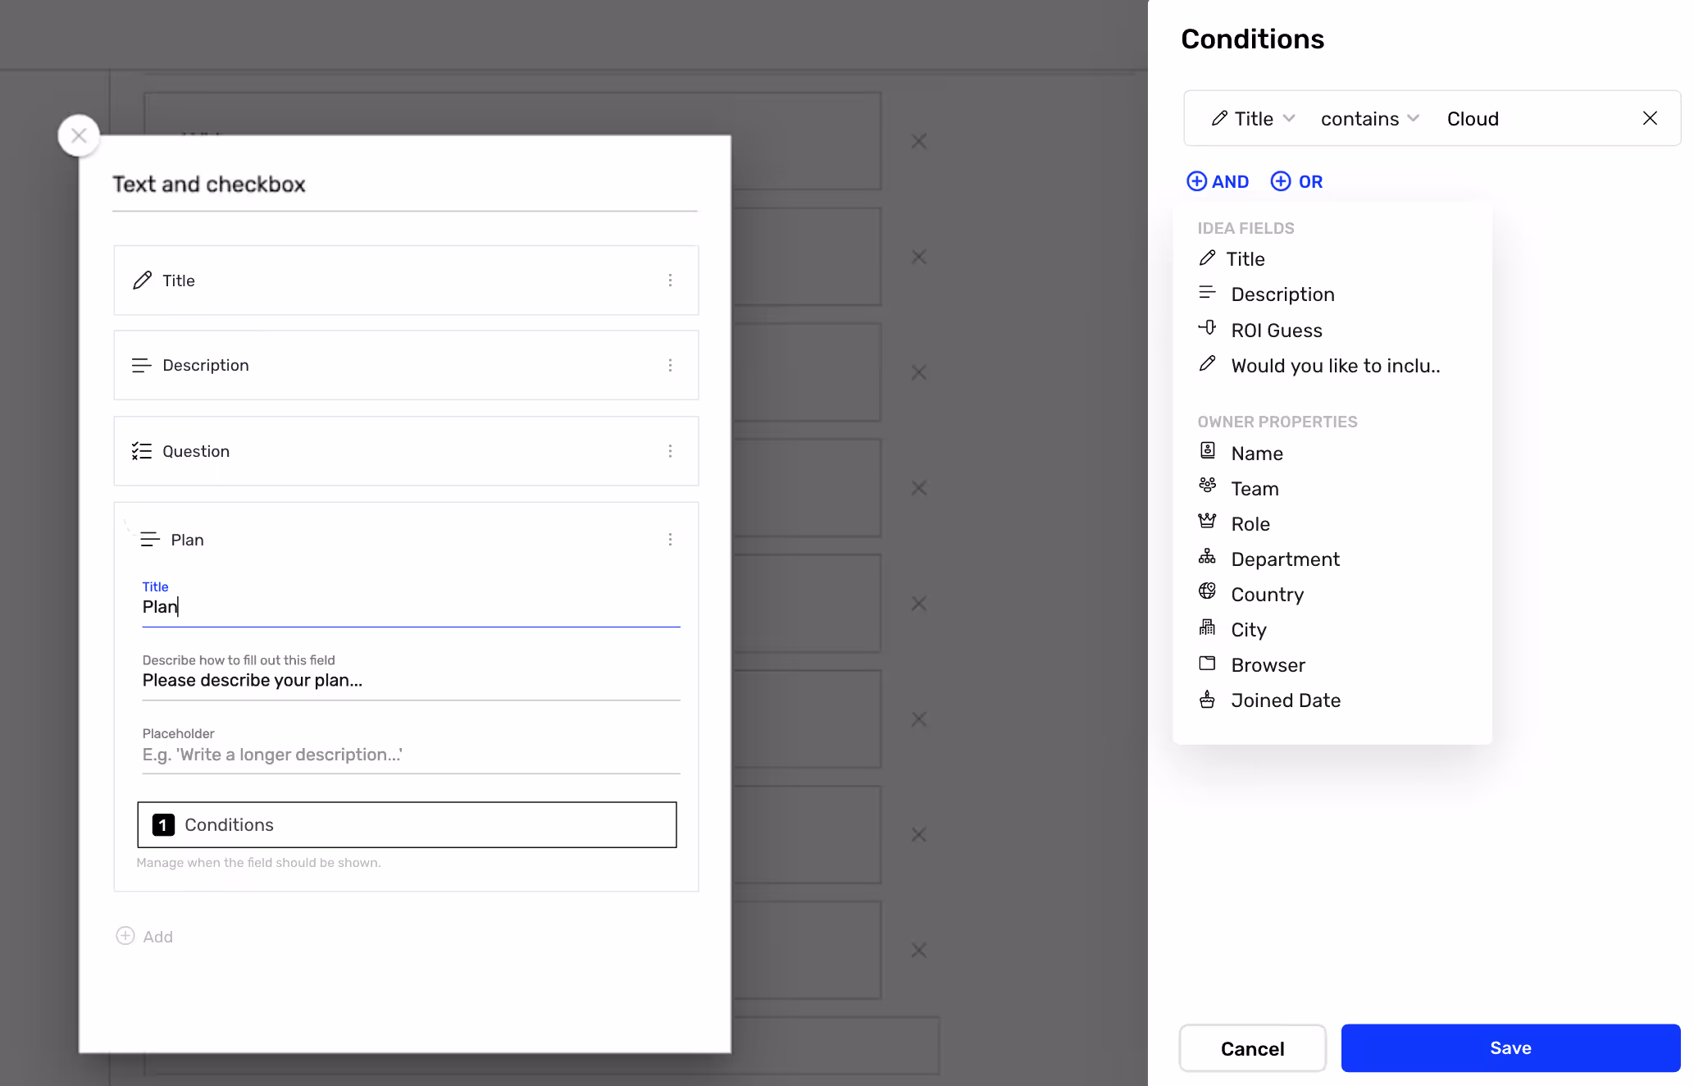This screenshot has height=1086, width=1694.
Task: Open the Plan field options menu
Action: 671,539
